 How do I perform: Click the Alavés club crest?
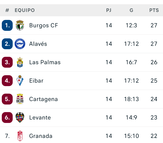point(20,44)
